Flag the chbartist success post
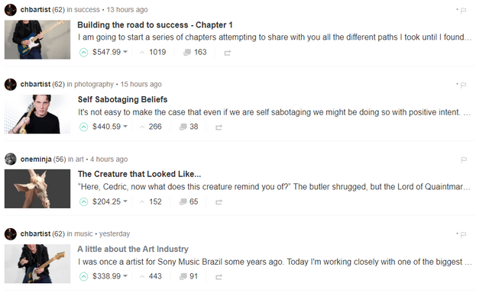Image resolution: width=489 pixels, height=293 pixels. coord(463,10)
